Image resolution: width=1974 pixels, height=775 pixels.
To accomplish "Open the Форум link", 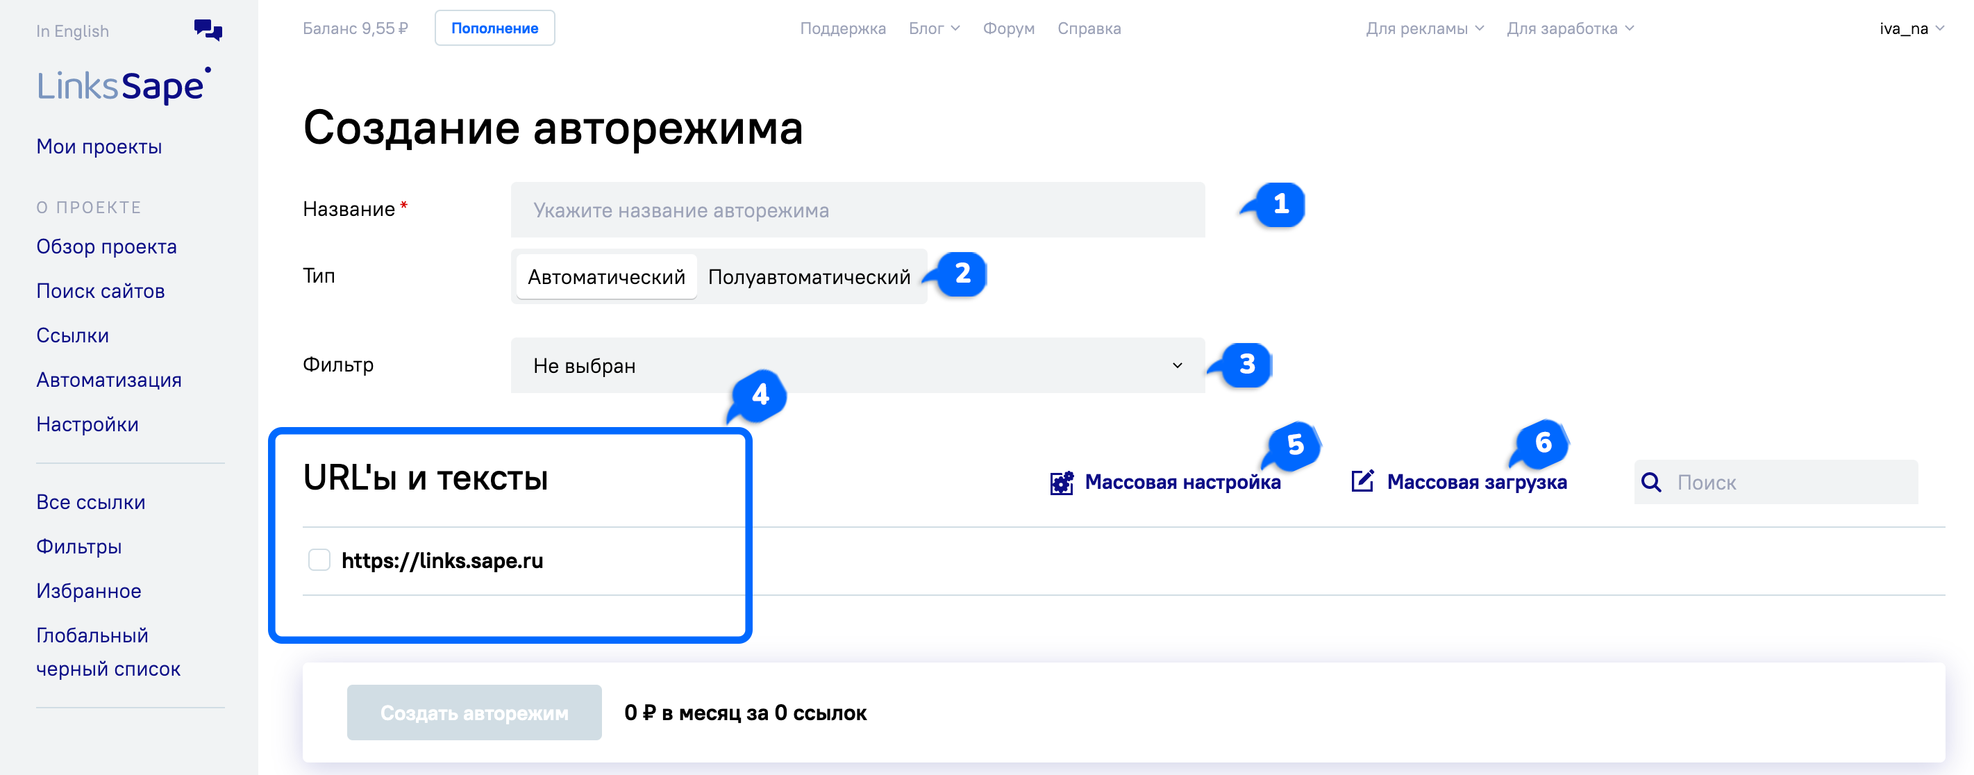I will [1008, 28].
